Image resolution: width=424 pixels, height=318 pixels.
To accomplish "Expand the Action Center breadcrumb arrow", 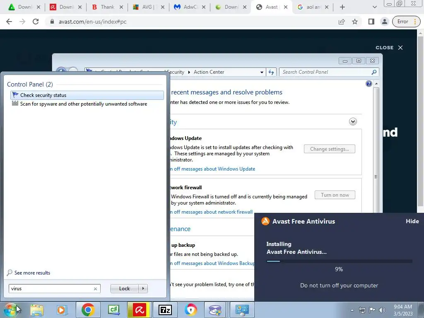I will [189, 72].
